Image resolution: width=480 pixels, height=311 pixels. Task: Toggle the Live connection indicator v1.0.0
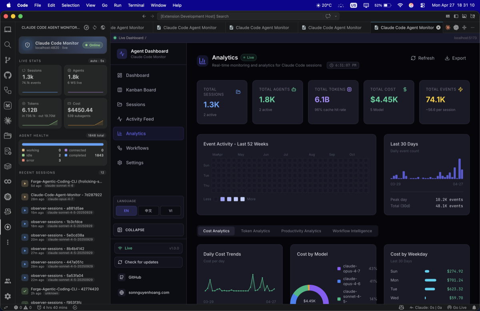pos(148,248)
